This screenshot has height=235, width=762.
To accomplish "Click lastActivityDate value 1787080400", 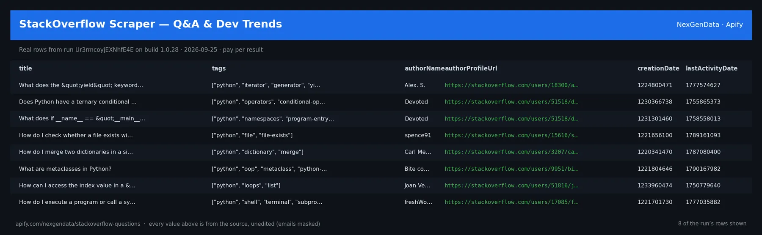I will [703, 152].
